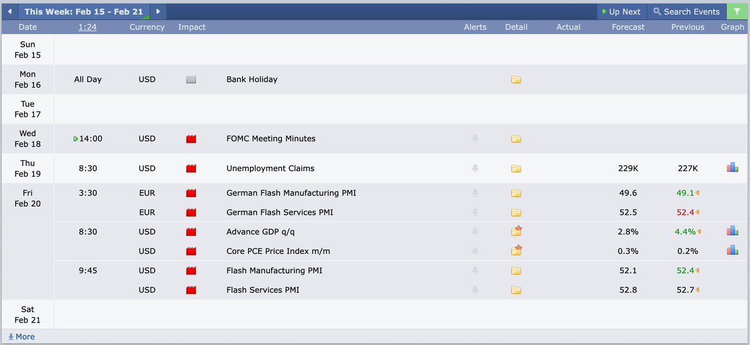Screen dimensions: 750x345
Task: Toggle alert bell for Unemployment Claims
Action: 475,168
